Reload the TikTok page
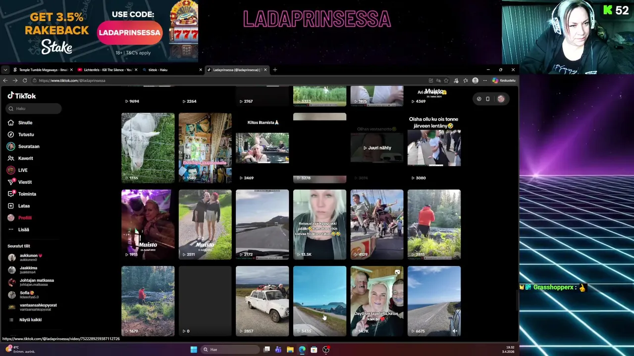 pyautogui.click(x=25, y=81)
